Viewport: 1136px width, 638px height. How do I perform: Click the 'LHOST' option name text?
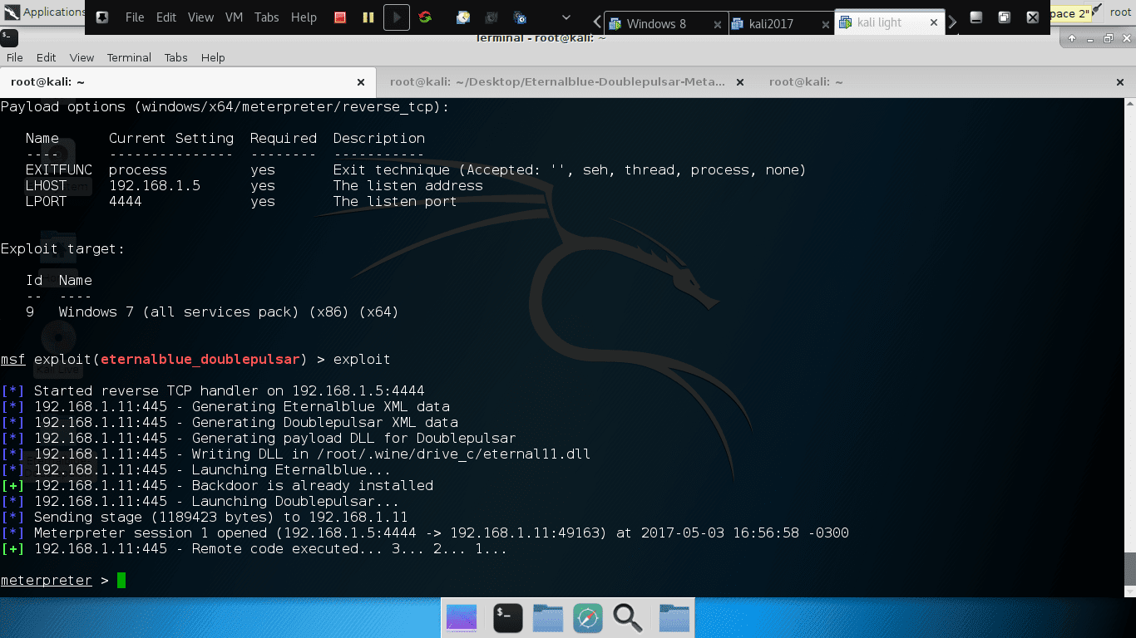click(47, 185)
